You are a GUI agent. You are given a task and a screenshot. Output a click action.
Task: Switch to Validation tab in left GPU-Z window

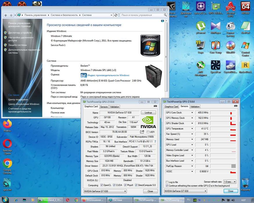tap(115, 107)
